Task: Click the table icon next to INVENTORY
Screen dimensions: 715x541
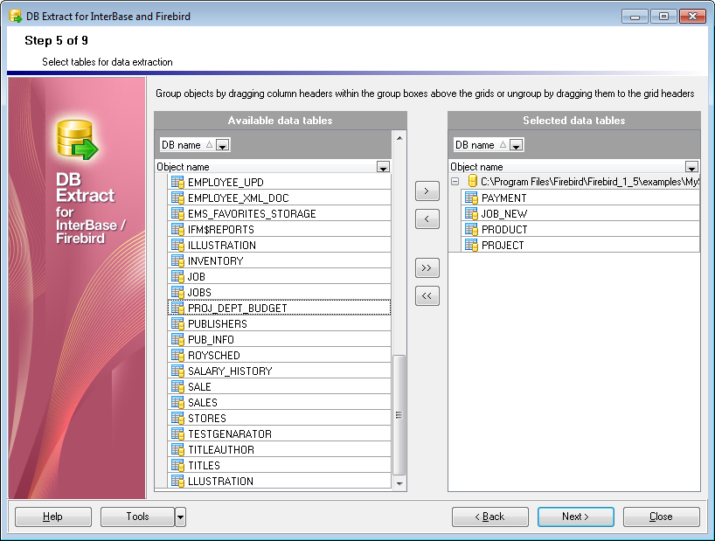Action: [177, 261]
